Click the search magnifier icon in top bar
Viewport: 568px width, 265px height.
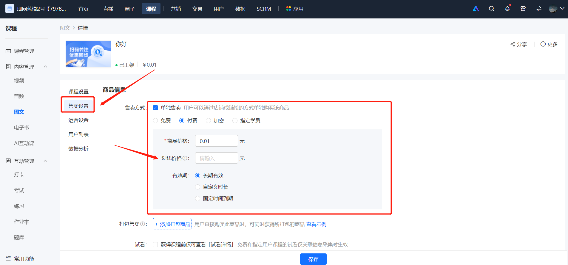pyautogui.click(x=491, y=9)
